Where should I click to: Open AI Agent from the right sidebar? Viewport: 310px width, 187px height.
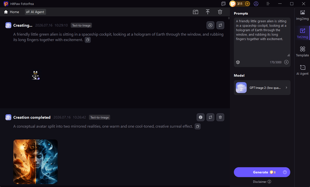302,70
